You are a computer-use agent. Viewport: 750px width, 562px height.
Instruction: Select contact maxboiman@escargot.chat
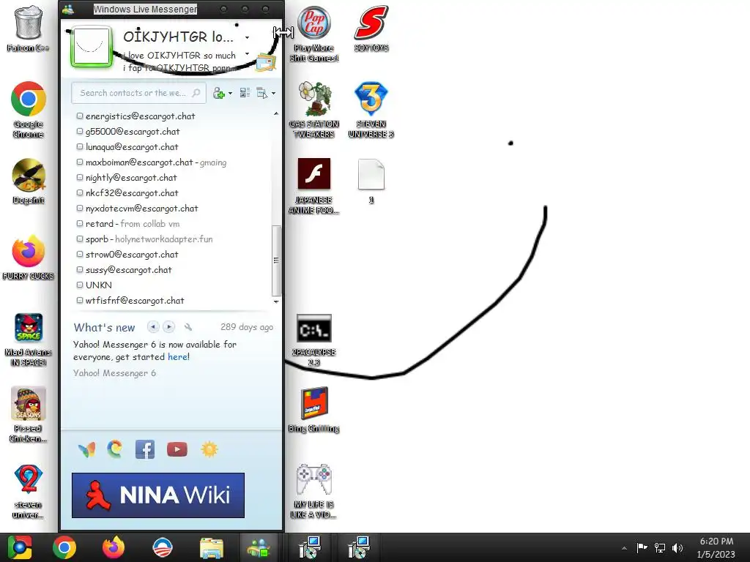152,162
